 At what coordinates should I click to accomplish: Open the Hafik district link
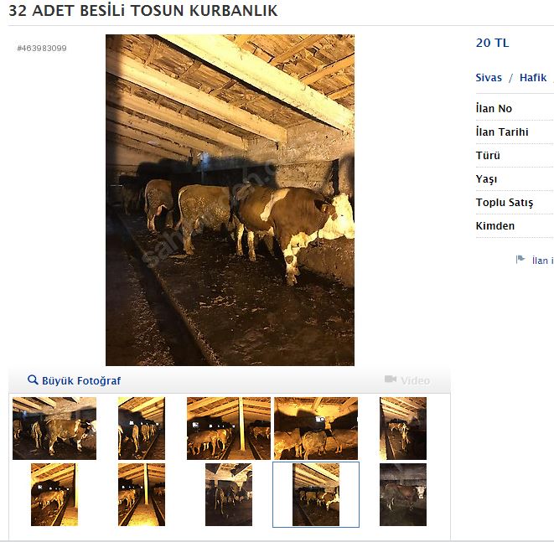pos(533,77)
